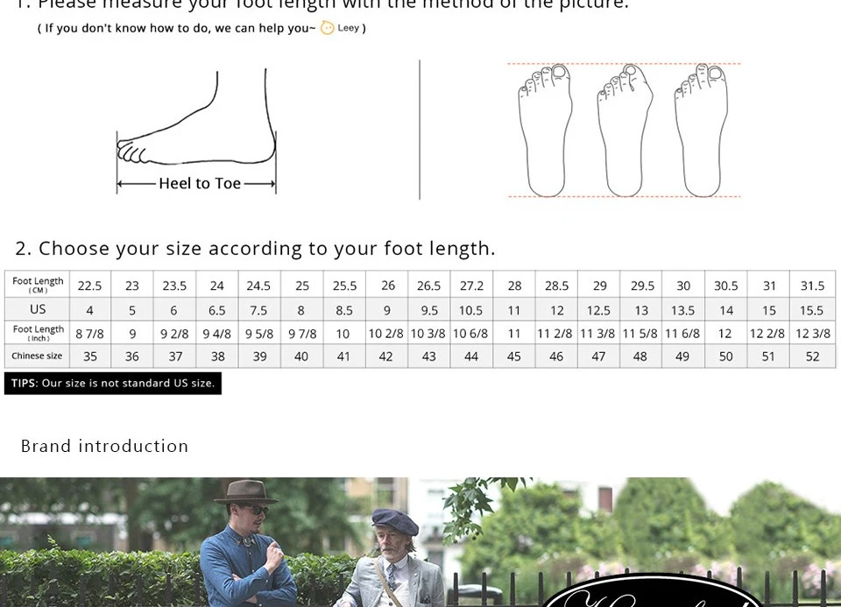
Task: Click the '10 3/8' inch cell
Action: [x=428, y=334]
